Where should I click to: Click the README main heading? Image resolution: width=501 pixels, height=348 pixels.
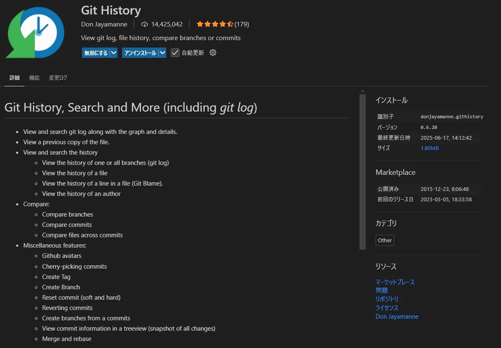[131, 107]
